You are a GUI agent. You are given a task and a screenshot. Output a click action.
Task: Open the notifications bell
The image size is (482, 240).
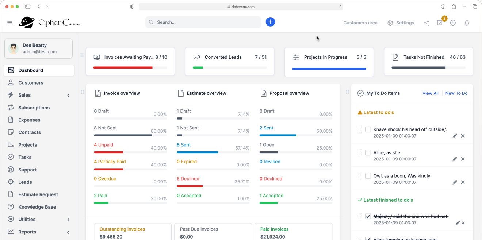pyautogui.click(x=467, y=23)
